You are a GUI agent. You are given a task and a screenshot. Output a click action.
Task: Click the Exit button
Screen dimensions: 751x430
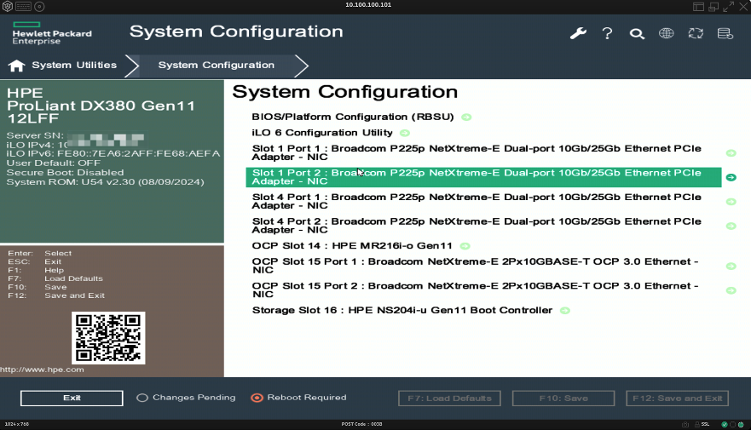click(x=72, y=398)
